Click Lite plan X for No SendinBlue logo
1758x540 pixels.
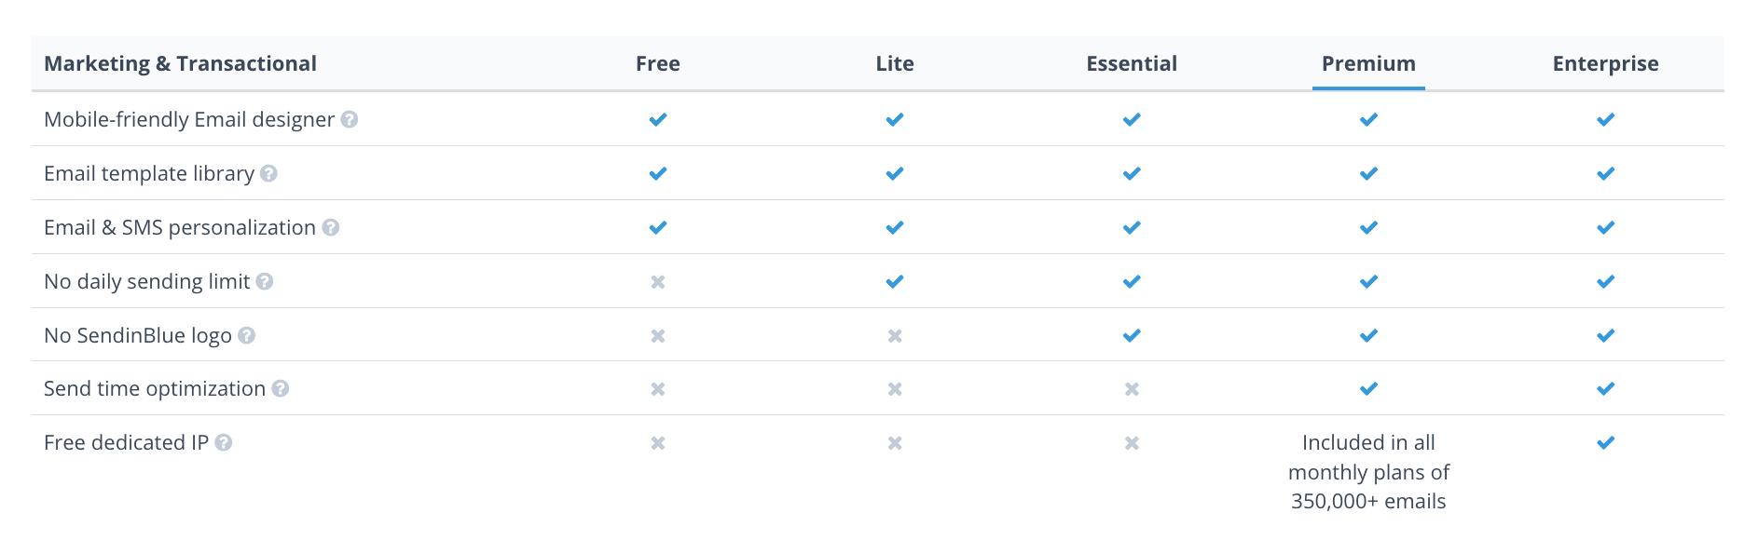pos(895,335)
